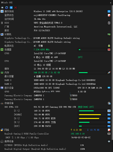Open the ESP partition drive icon

click(x=109, y=126)
